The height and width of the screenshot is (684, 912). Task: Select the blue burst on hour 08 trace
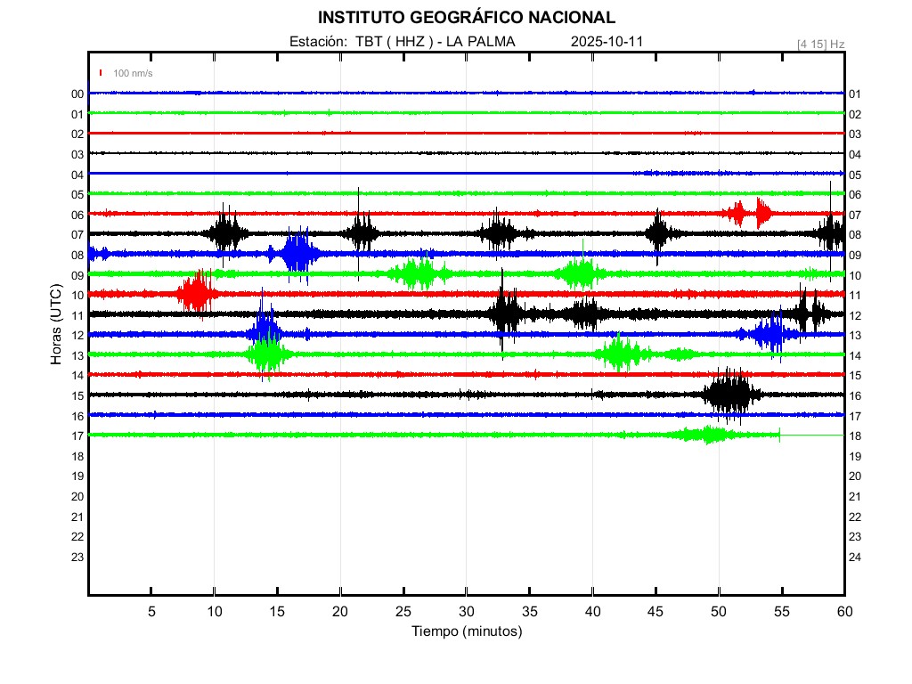point(297,254)
